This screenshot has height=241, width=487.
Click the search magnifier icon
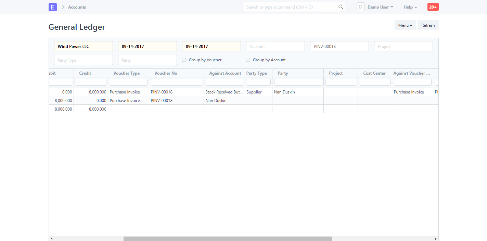pos(341,7)
